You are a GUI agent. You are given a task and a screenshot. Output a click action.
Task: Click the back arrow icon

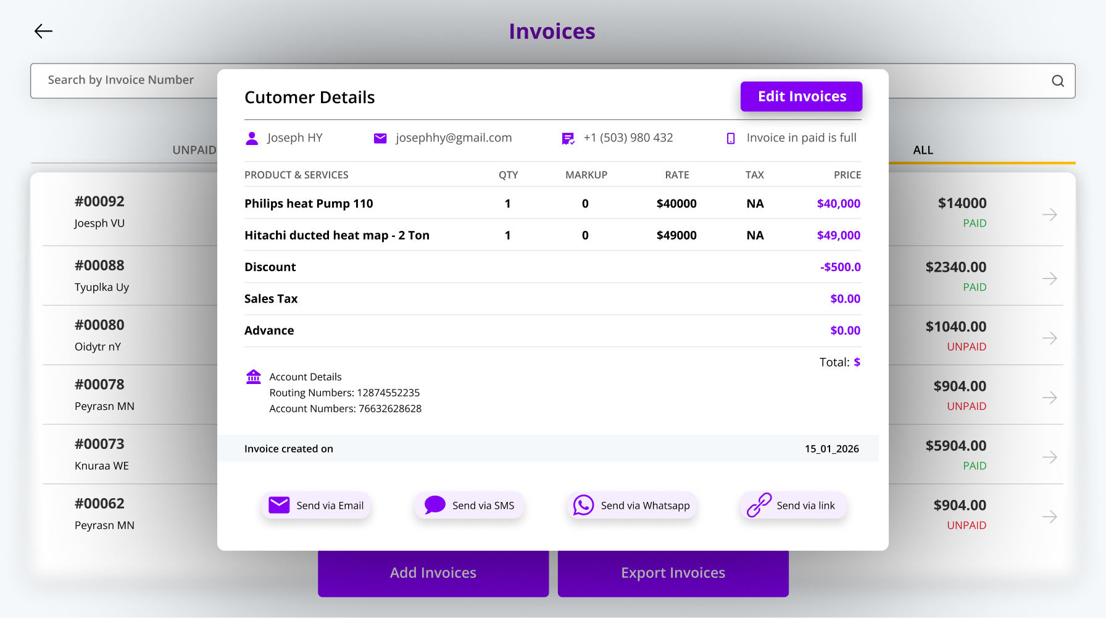click(x=43, y=31)
